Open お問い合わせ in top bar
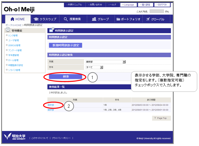The height and width of the screenshot is (146, 199). coord(95,5)
